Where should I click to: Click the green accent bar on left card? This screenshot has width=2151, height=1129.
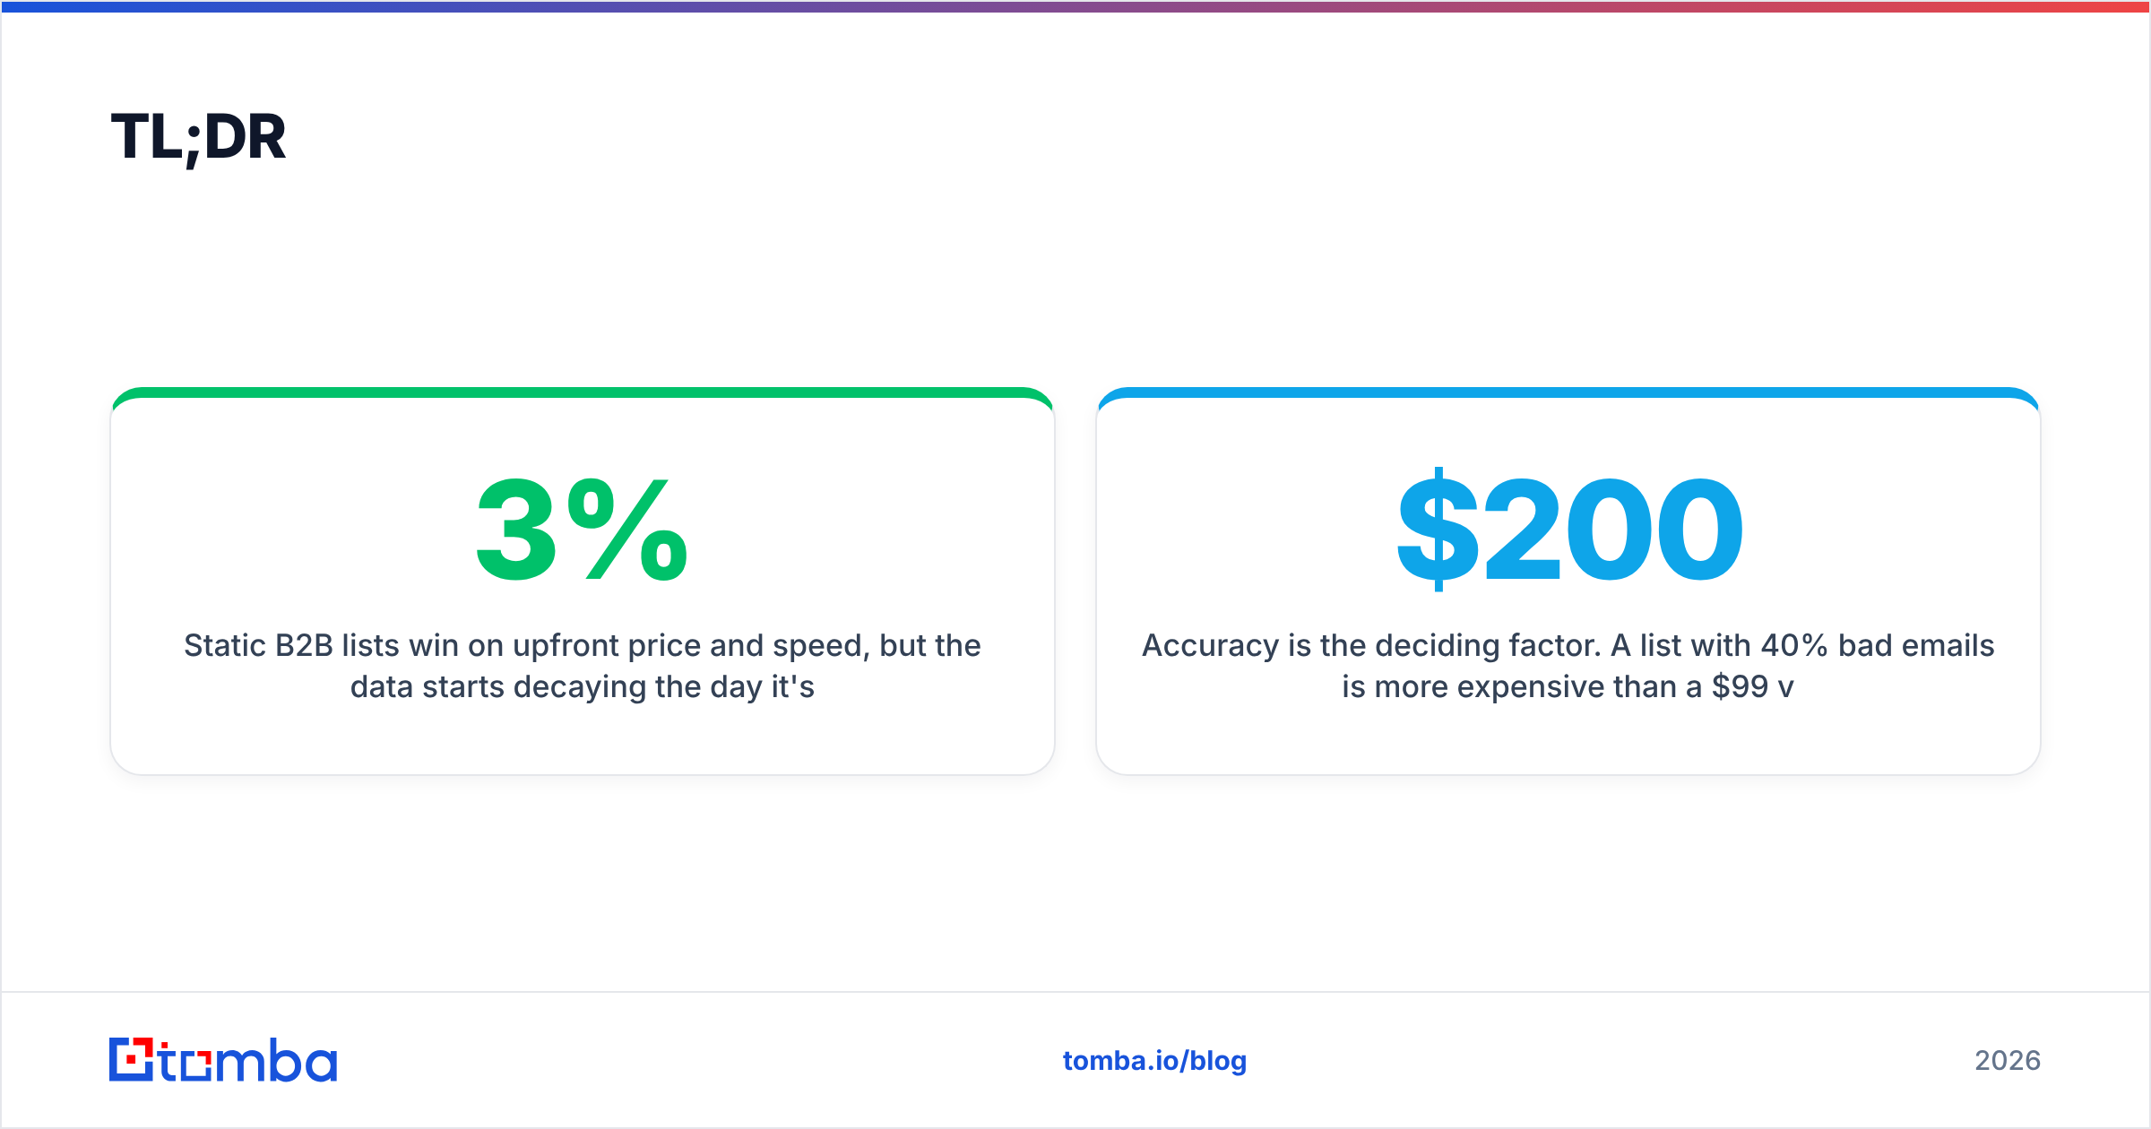tap(583, 392)
